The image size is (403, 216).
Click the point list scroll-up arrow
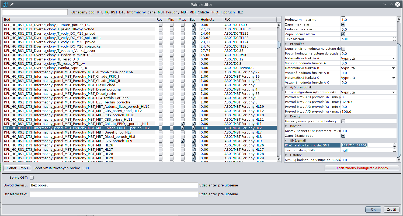(279, 25)
